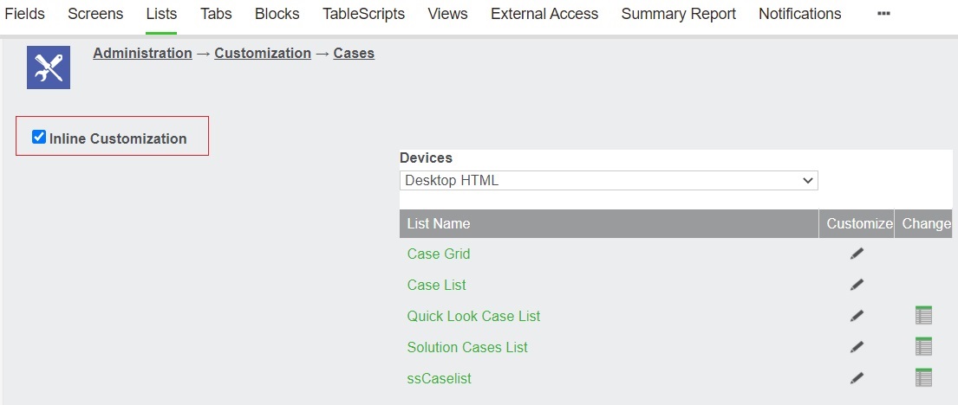This screenshot has width=958, height=405.
Task: Open the TableScripts tab
Action: click(363, 14)
